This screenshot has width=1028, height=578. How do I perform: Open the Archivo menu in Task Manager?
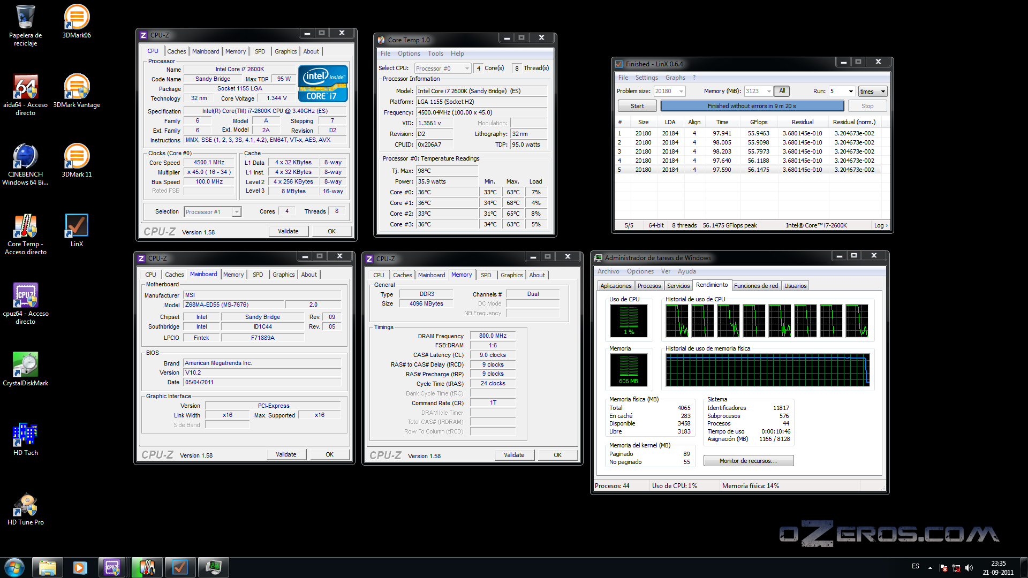coord(608,271)
